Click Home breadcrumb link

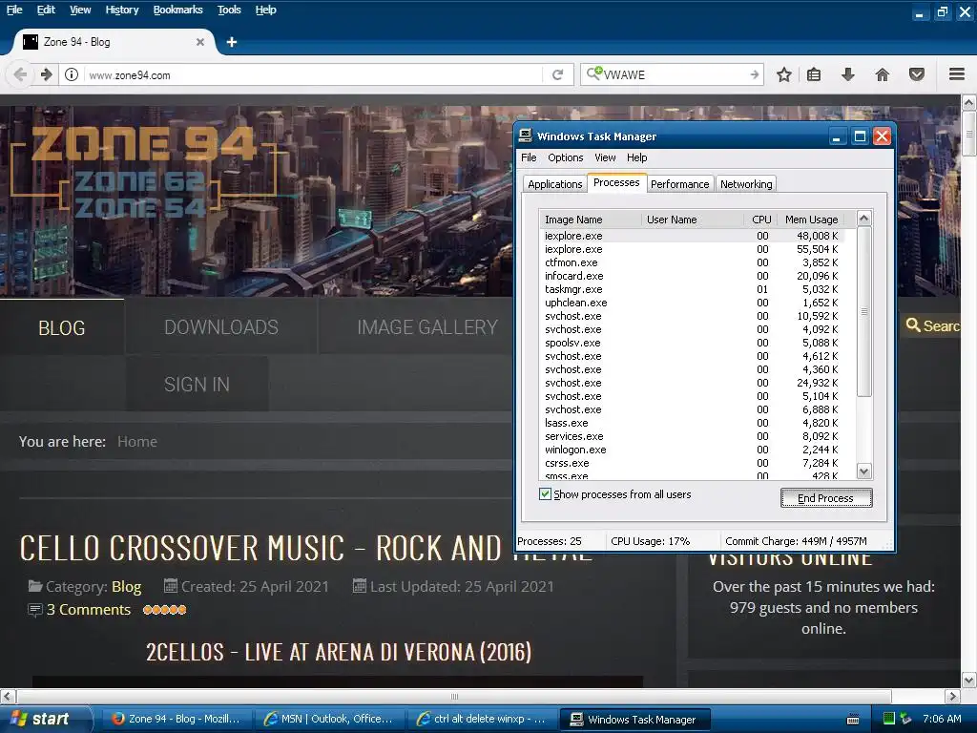137,442
